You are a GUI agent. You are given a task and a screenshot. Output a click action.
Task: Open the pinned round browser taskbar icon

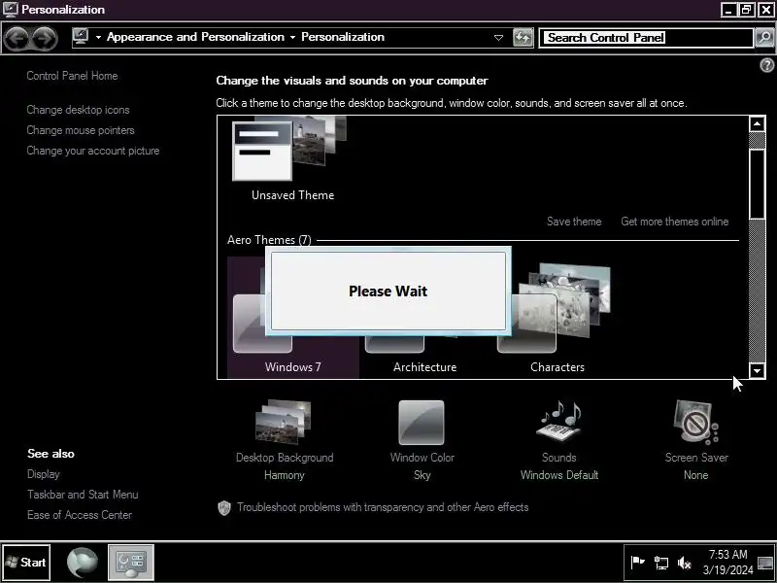tap(83, 563)
